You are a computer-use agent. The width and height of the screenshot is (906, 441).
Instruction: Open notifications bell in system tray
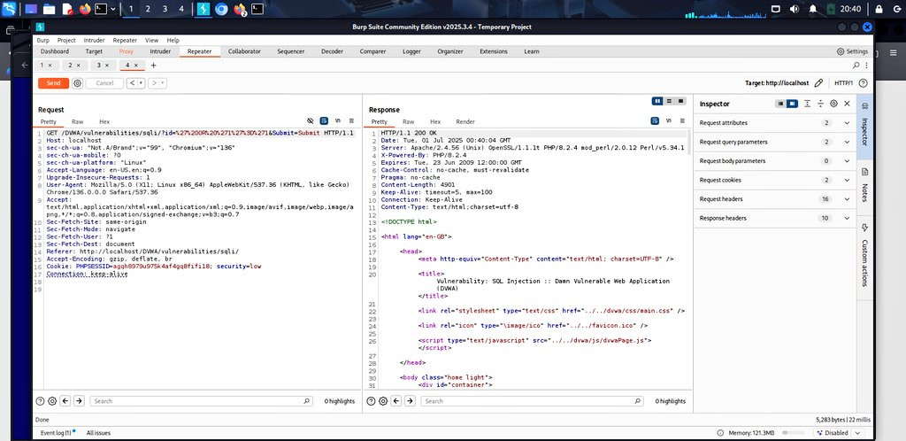click(813, 9)
